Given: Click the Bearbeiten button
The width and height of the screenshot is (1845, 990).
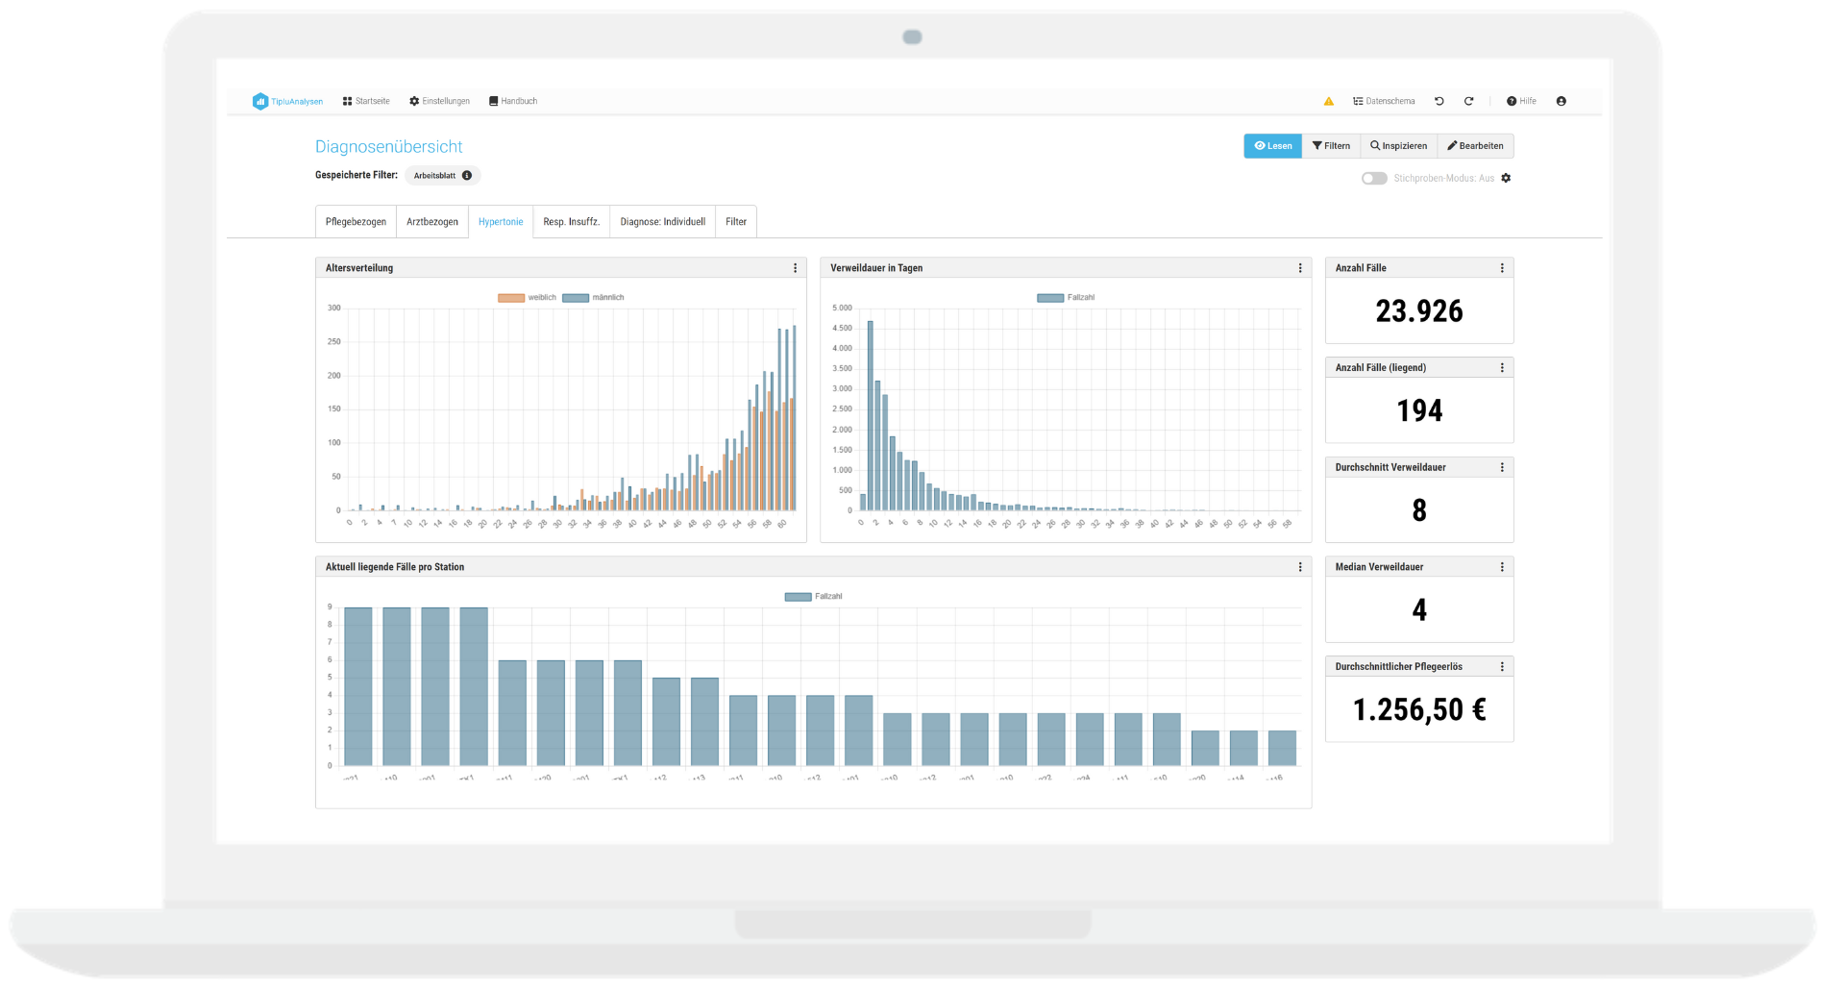Looking at the screenshot, I should tap(1475, 146).
